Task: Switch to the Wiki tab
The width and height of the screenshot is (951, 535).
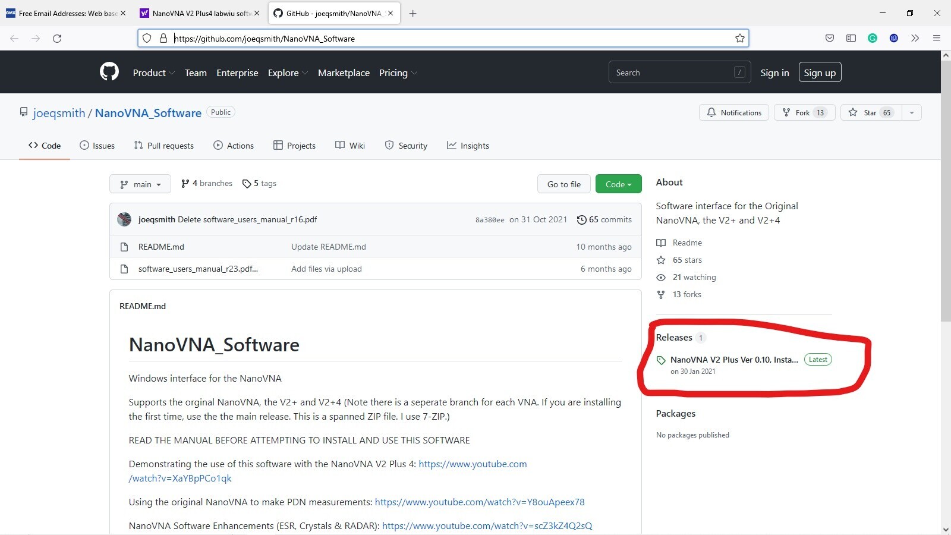Action: [350, 146]
